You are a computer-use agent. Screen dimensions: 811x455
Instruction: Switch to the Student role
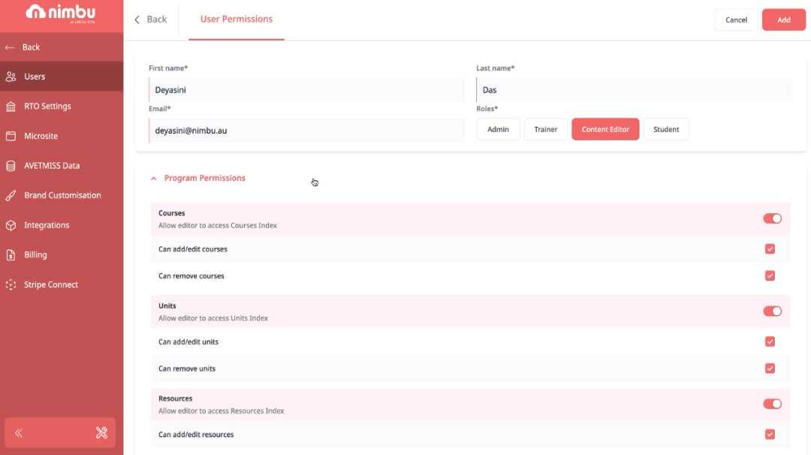[666, 128]
